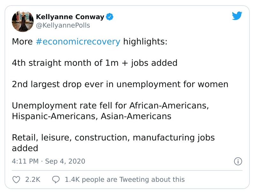
Task: Click the Twitter bird logo
Action: coord(237,16)
